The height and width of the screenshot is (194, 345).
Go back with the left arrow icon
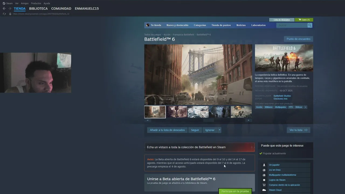click(4, 9)
